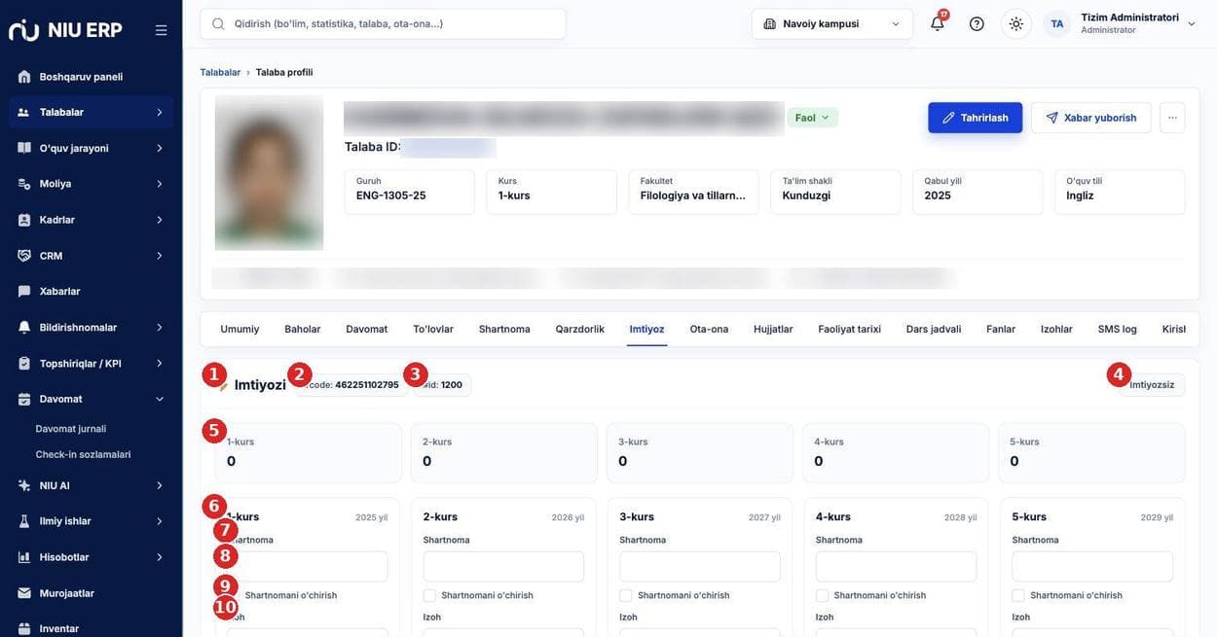Open Xabarlar messages in the sidebar

tap(59, 291)
